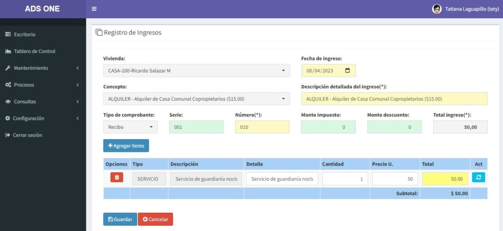The height and width of the screenshot is (231, 503).
Task: Click the Cancelar button
Action: click(x=155, y=219)
